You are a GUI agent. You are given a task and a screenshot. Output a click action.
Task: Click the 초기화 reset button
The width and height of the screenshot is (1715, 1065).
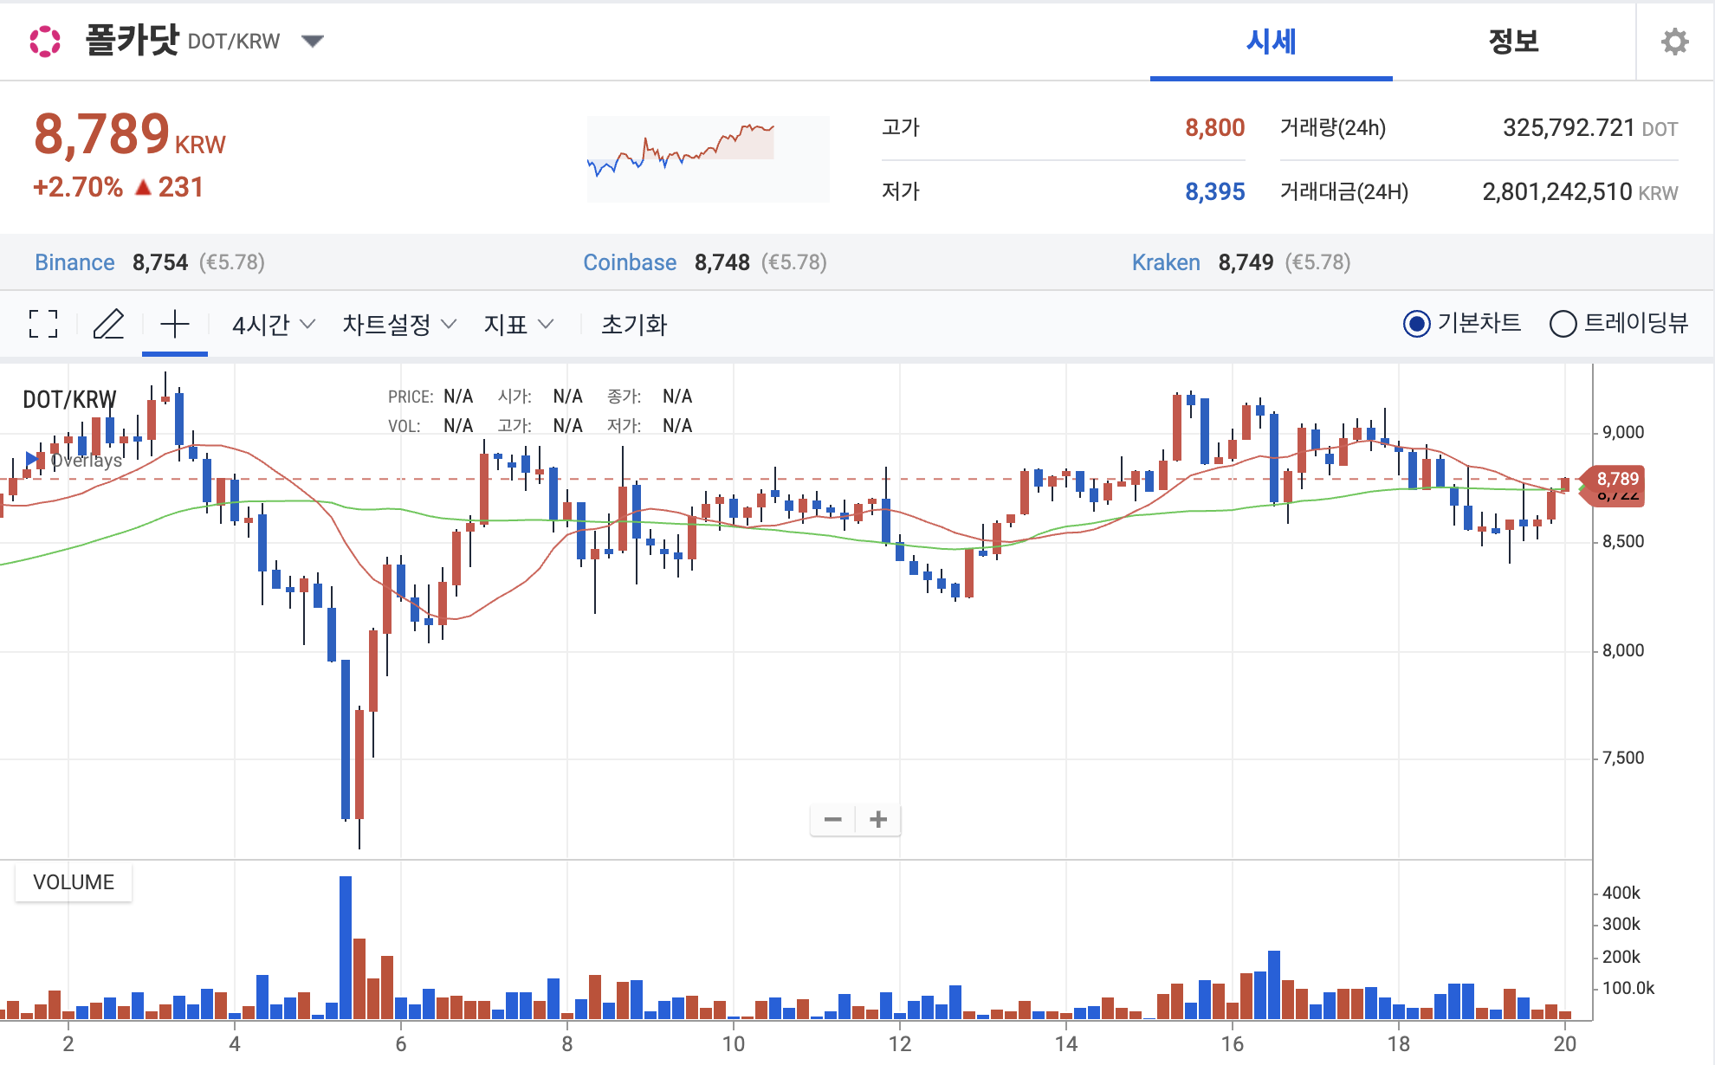pyautogui.click(x=634, y=325)
